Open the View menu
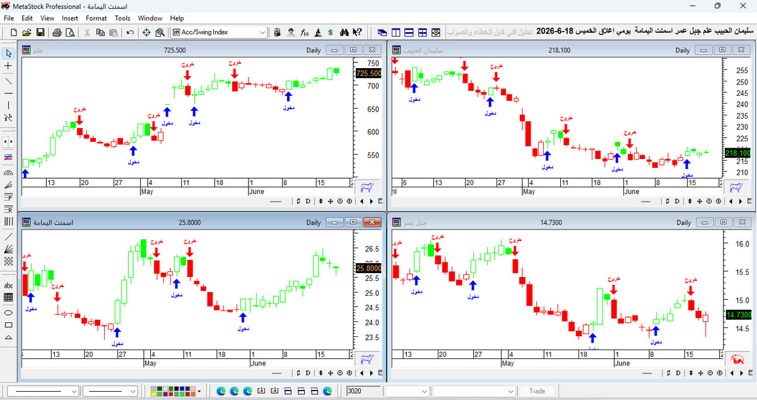 point(47,18)
